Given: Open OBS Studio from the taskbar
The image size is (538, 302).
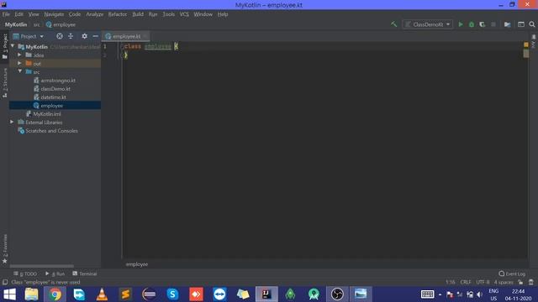Looking at the screenshot, I should 337,294.
